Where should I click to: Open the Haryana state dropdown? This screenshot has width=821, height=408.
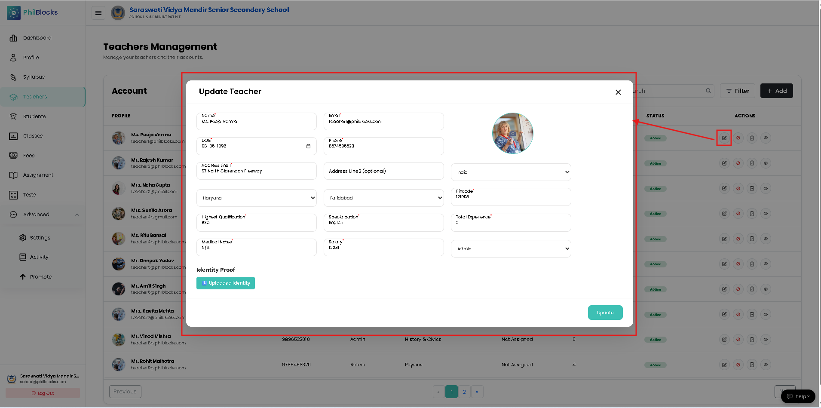point(257,198)
